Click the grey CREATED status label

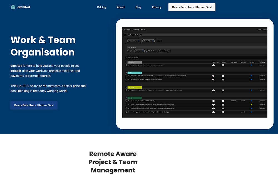[x=135, y=62]
